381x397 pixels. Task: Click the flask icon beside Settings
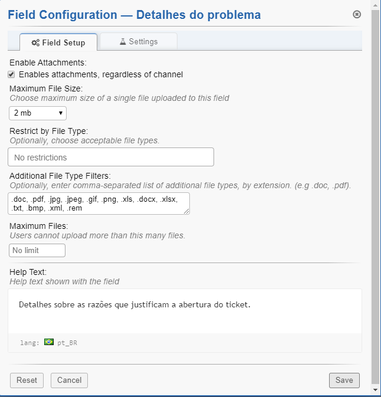click(123, 42)
